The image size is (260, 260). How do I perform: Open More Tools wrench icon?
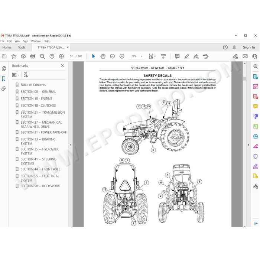(x=256, y=186)
